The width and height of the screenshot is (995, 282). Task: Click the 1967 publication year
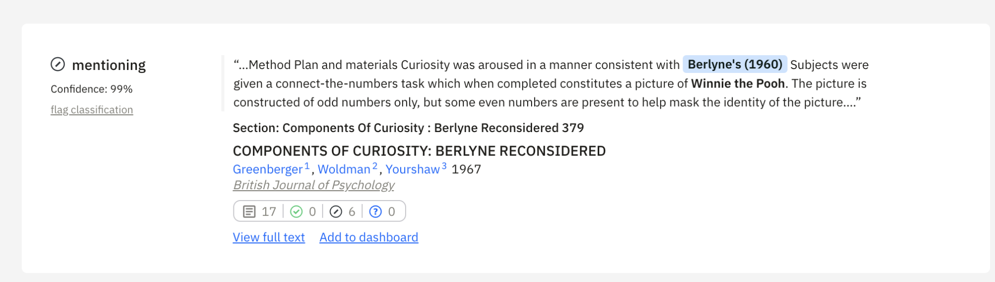point(466,169)
